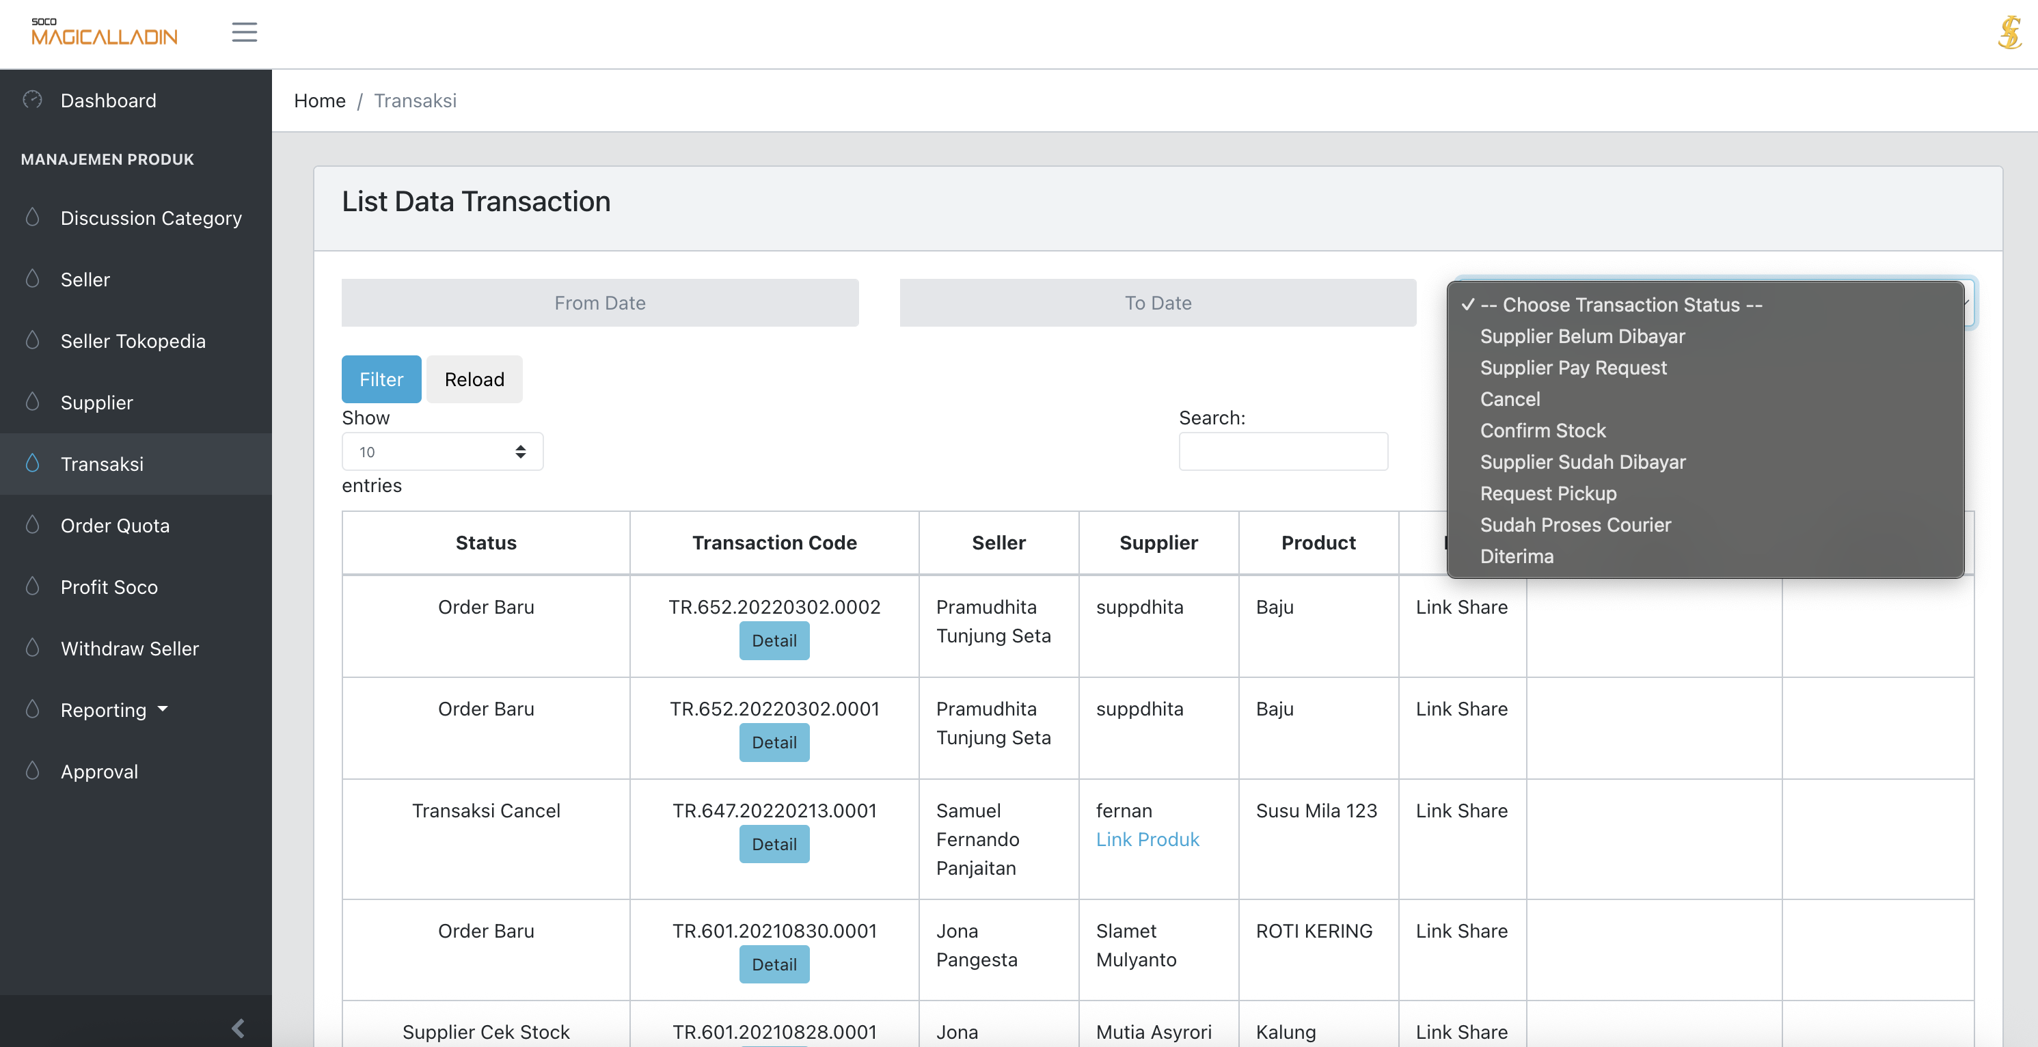Open Detail for TR.652.20220302.0002
Viewport: 2038px width, 1047px height.
pos(773,640)
